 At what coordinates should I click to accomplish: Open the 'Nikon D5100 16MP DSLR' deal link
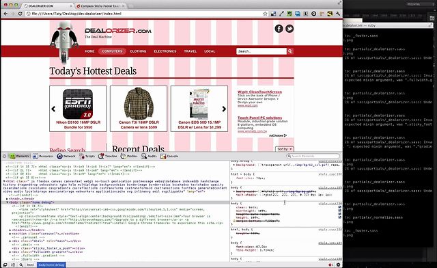point(79,125)
